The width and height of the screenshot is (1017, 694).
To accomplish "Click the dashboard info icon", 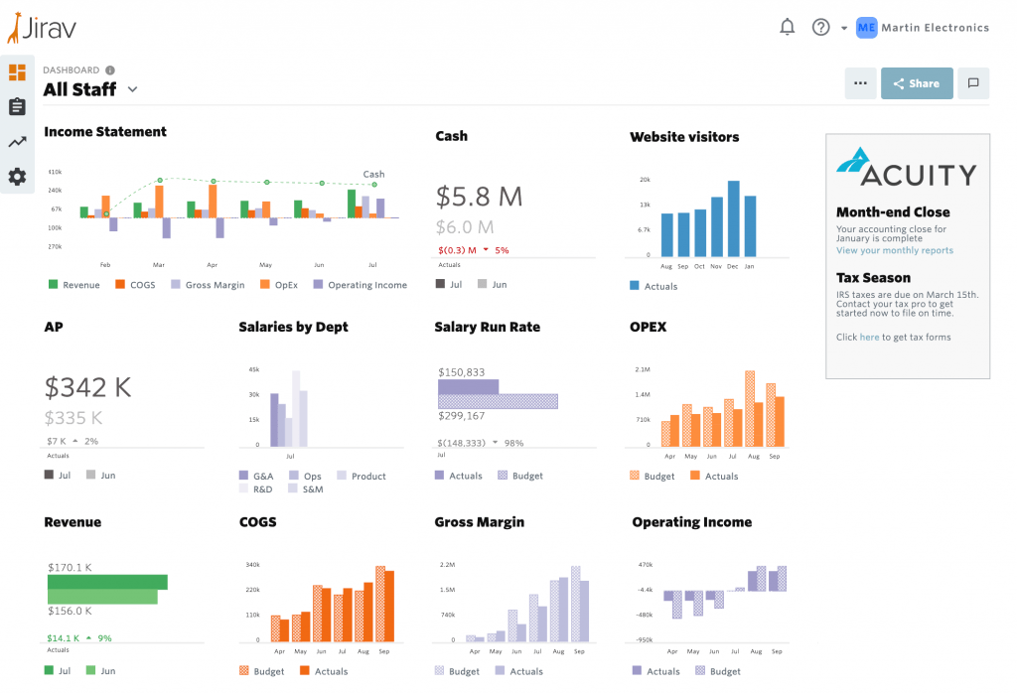I will click(x=110, y=70).
